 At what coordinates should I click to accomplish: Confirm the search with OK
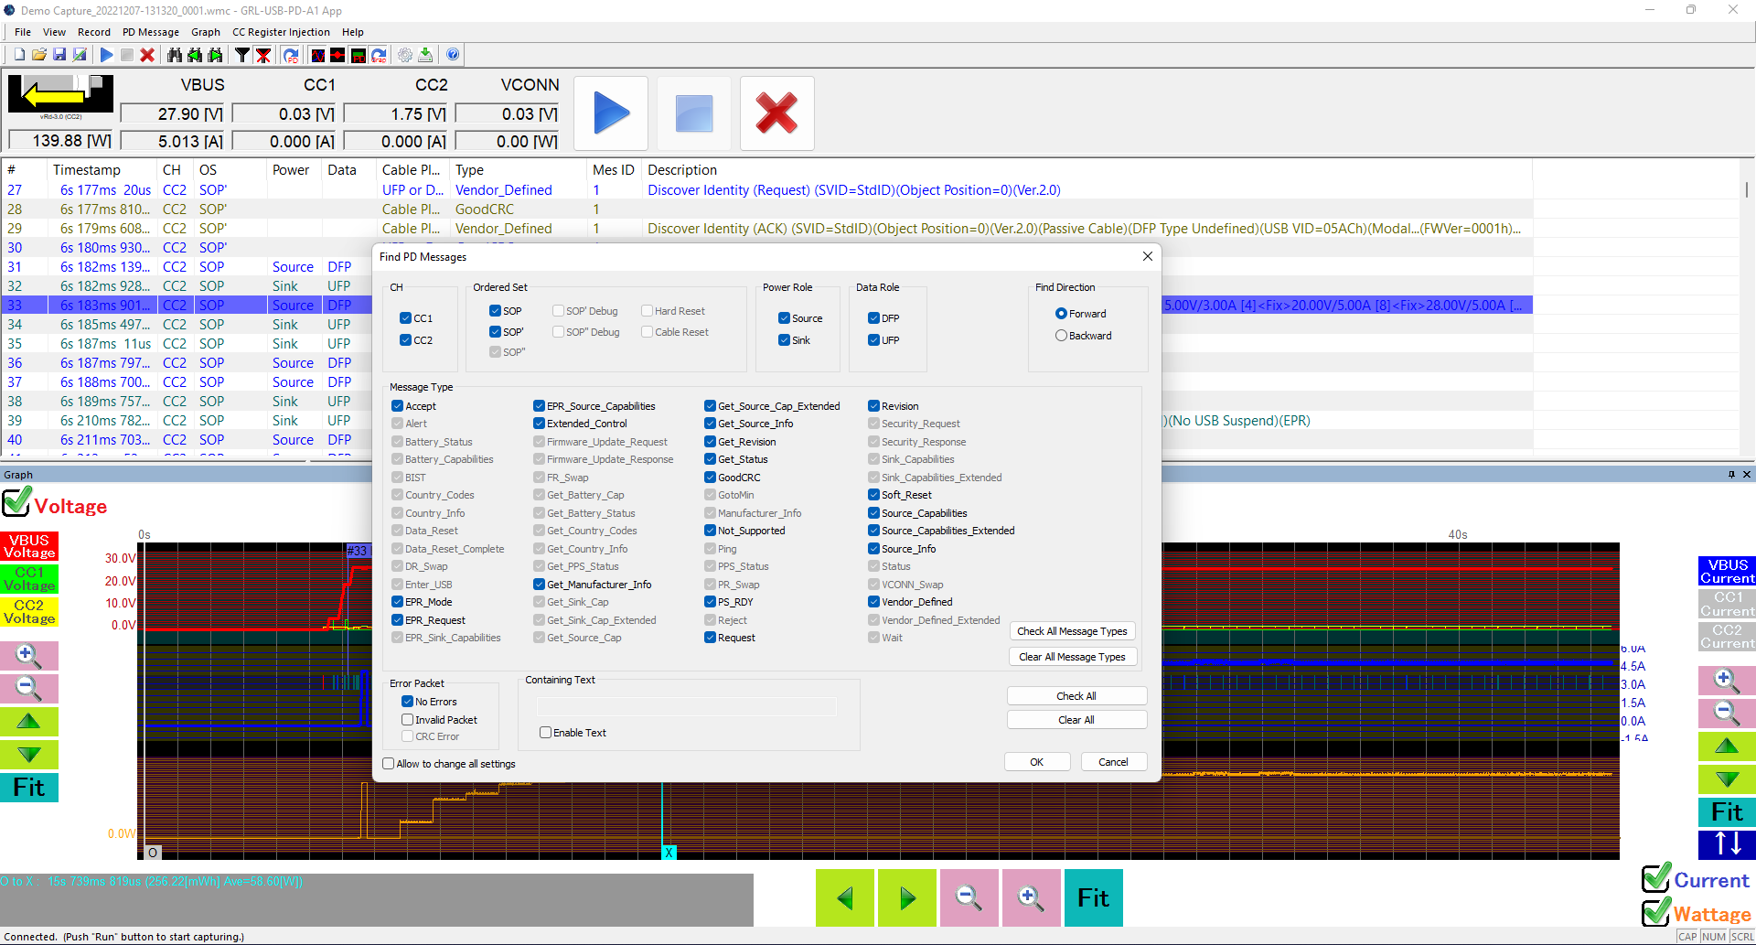click(1036, 761)
